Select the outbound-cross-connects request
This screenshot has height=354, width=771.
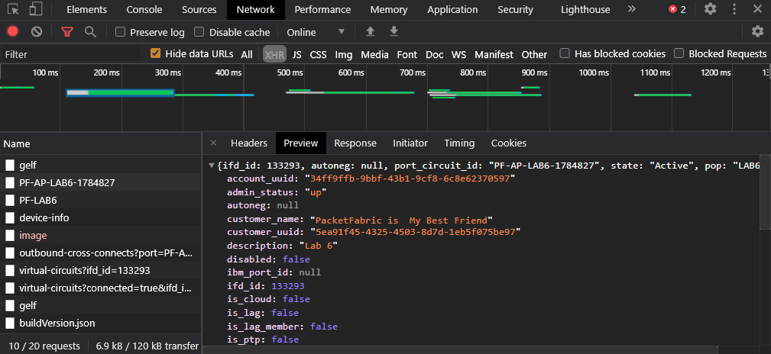[100, 253]
